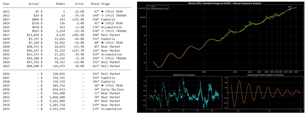Select the actual value '$88,480'

pos(33,66)
